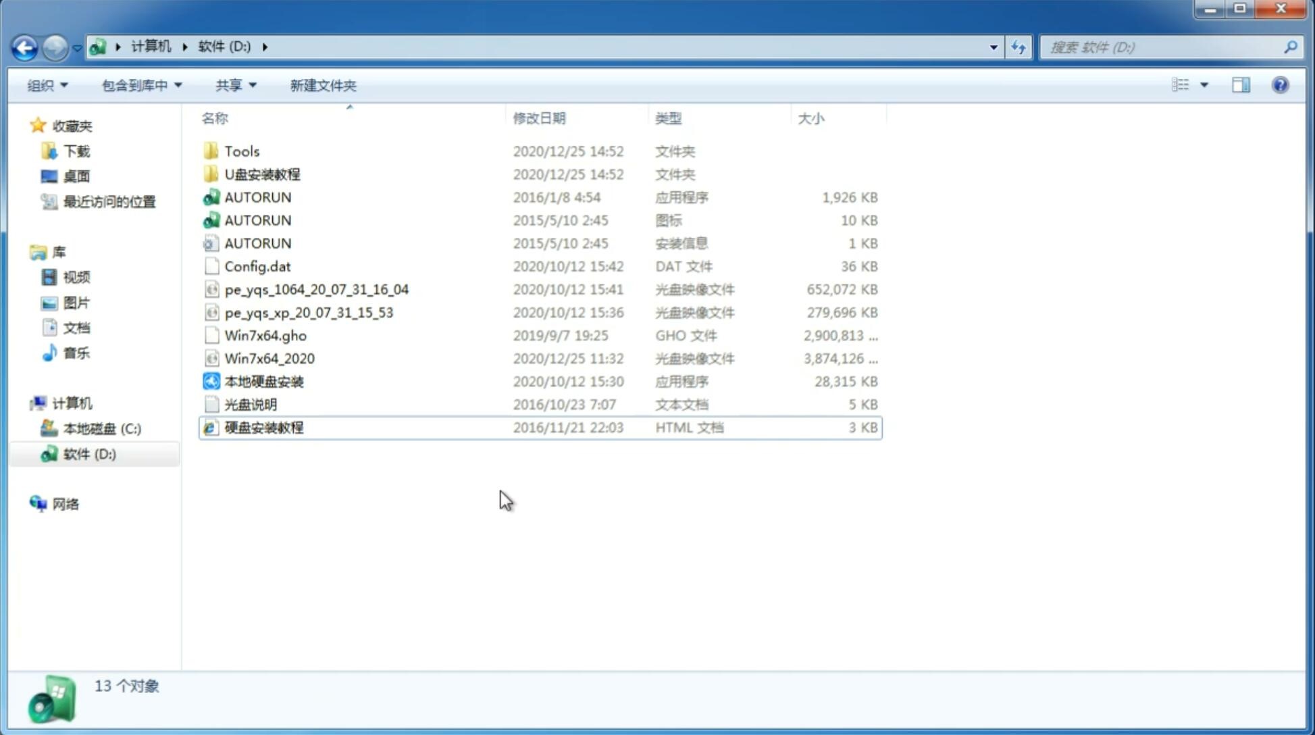The height and width of the screenshot is (735, 1315).
Task: Open 本地硬盘安装 application
Action: [x=263, y=380]
